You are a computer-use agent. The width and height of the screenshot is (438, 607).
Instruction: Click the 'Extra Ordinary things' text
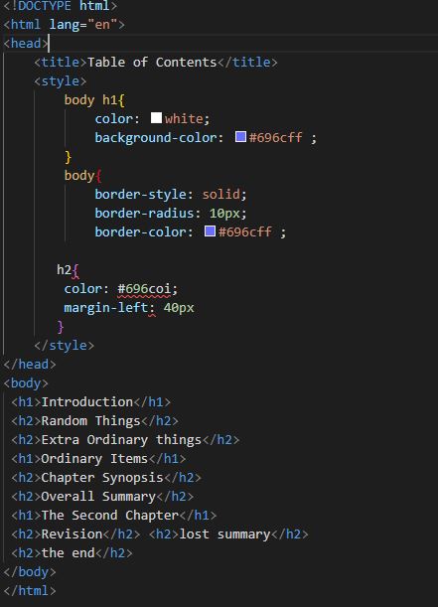(x=121, y=440)
